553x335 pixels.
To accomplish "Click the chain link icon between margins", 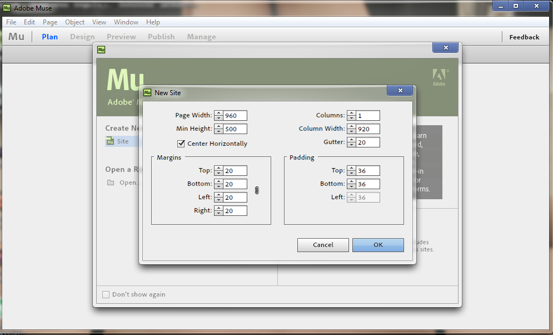I will tap(257, 190).
